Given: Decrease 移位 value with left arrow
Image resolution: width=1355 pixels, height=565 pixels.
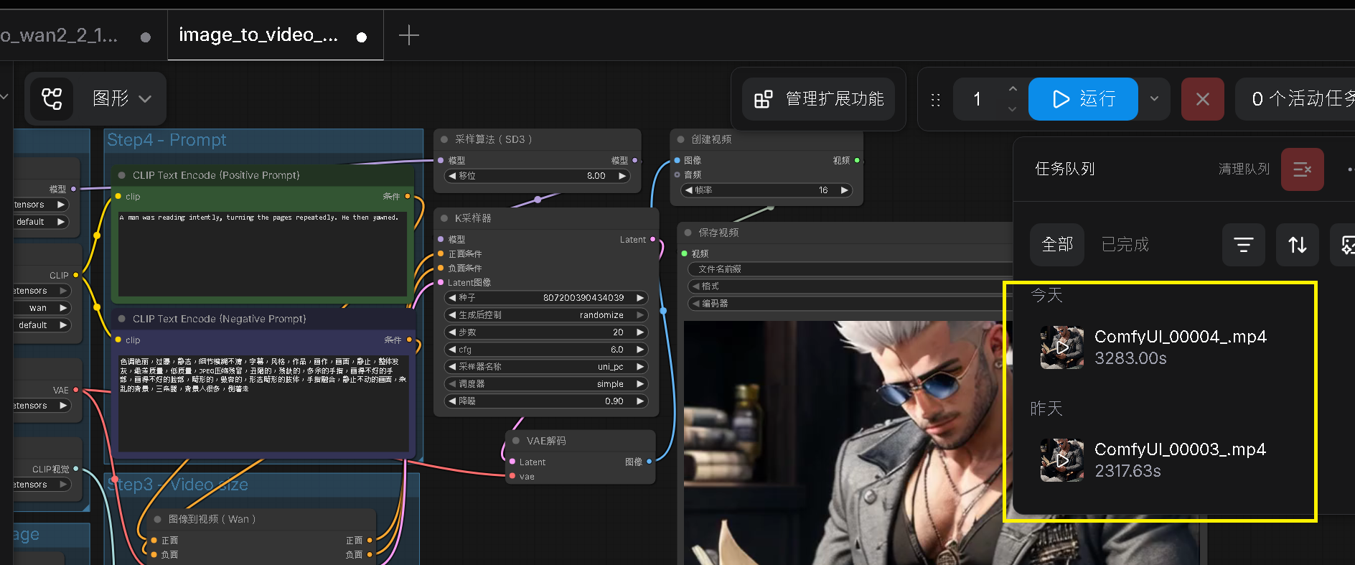Looking at the screenshot, I should tap(452, 176).
